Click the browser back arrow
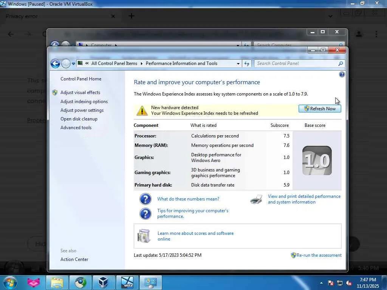 pos(11,34)
